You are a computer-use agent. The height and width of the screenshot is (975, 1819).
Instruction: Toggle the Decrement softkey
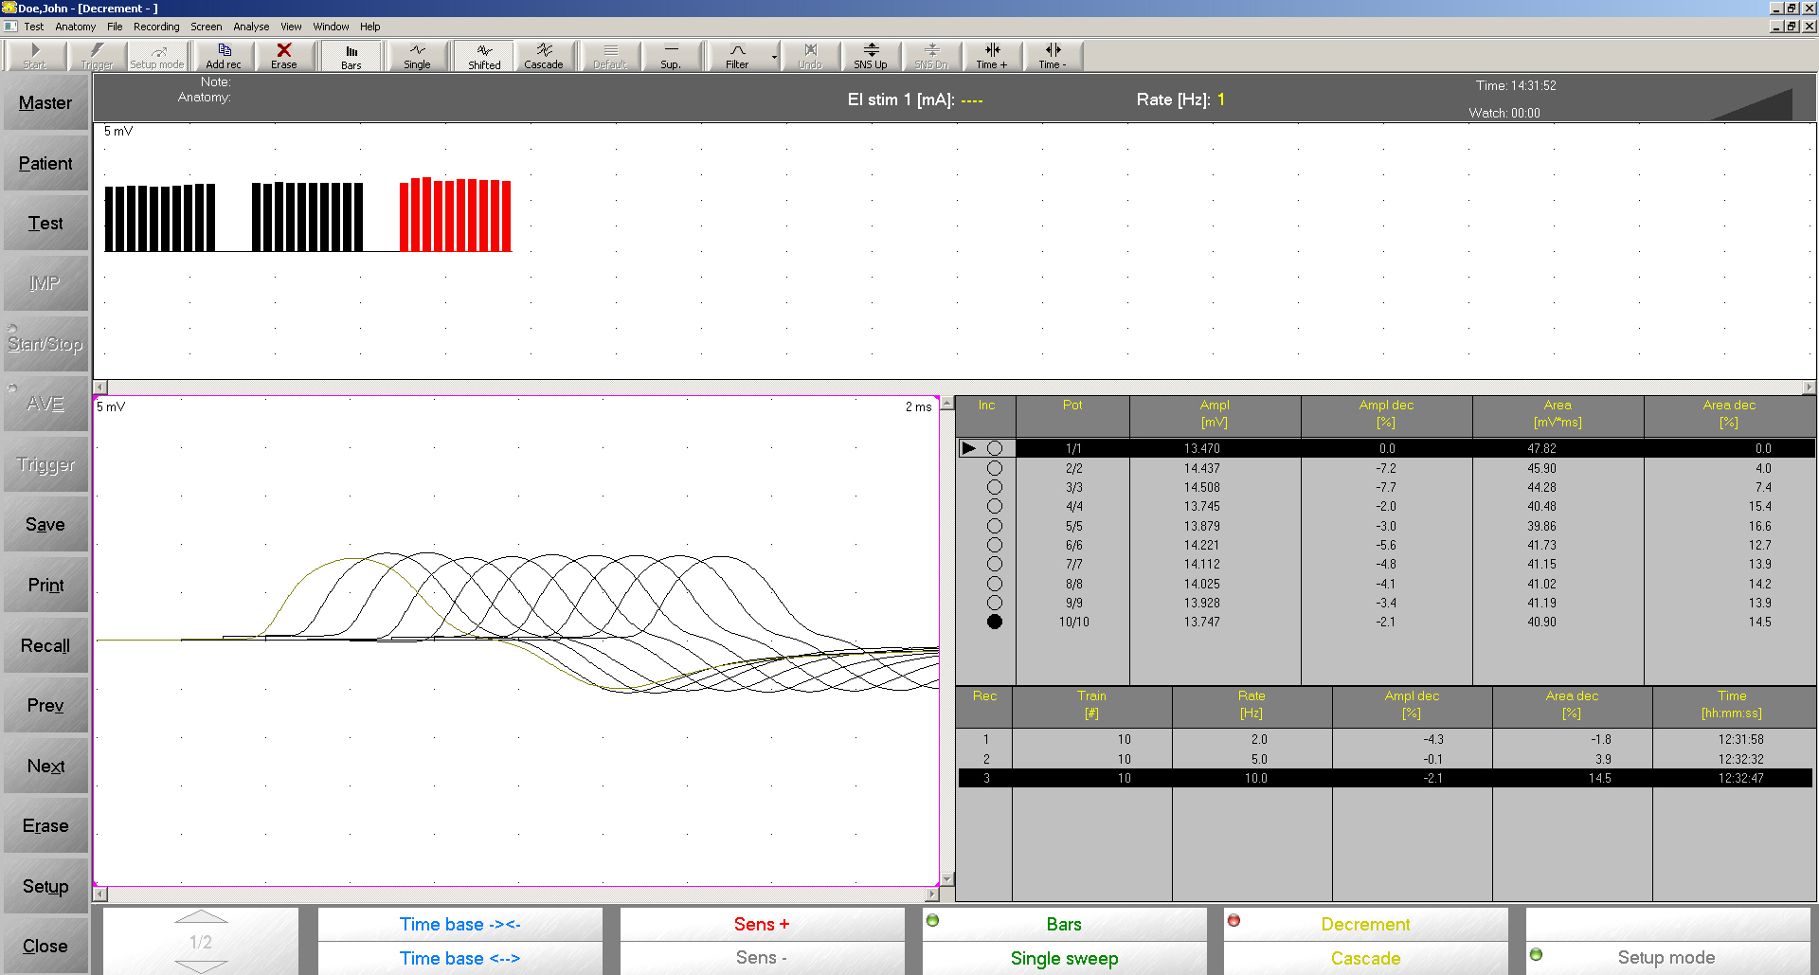coord(1365,924)
